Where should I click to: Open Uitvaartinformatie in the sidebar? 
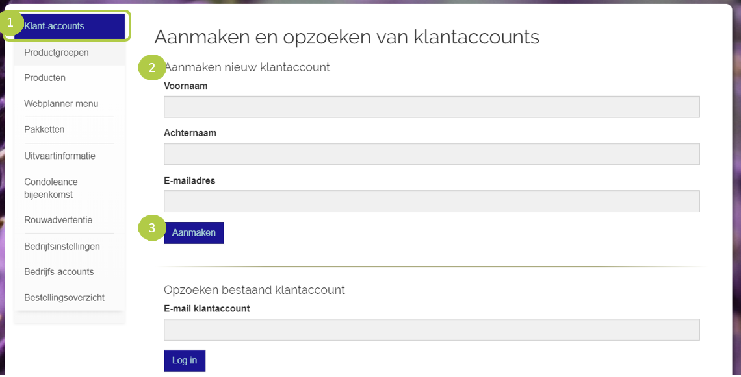click(x=60, y=156)
